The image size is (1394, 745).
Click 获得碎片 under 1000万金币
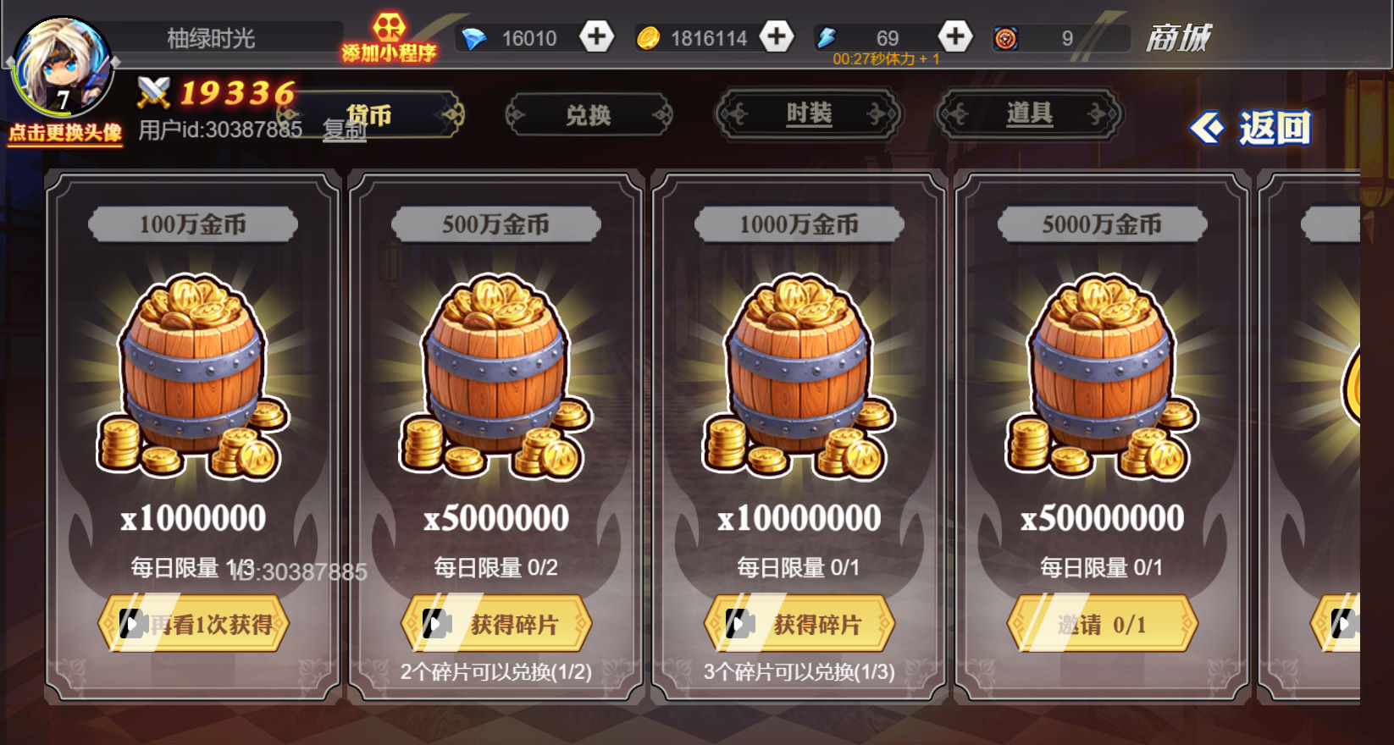click(799, 624)
